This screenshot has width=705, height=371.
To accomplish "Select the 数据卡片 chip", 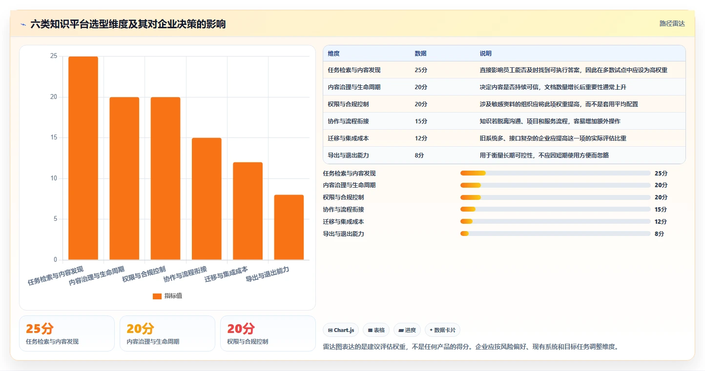I will coord(442,330).
